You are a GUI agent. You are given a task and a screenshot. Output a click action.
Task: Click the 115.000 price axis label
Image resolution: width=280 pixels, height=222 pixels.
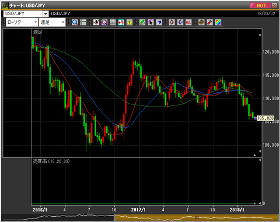point(271,75)
